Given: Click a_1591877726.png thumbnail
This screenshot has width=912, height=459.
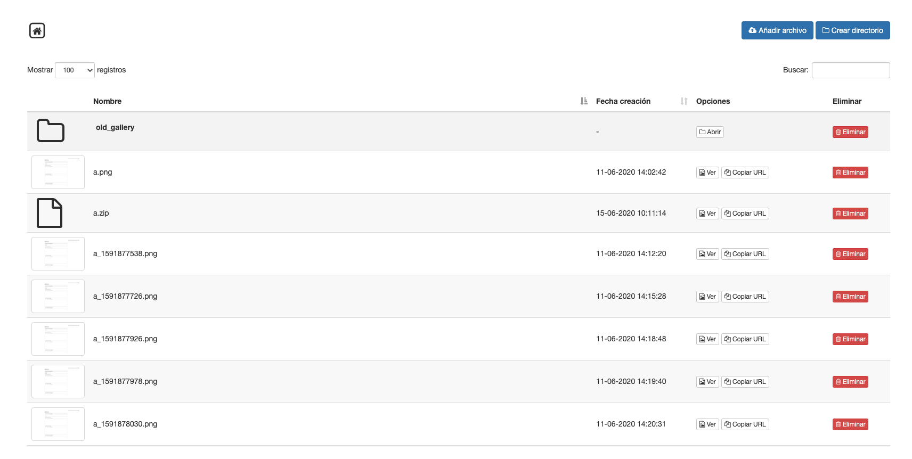Looking at the screenshot, I should 58,296.
